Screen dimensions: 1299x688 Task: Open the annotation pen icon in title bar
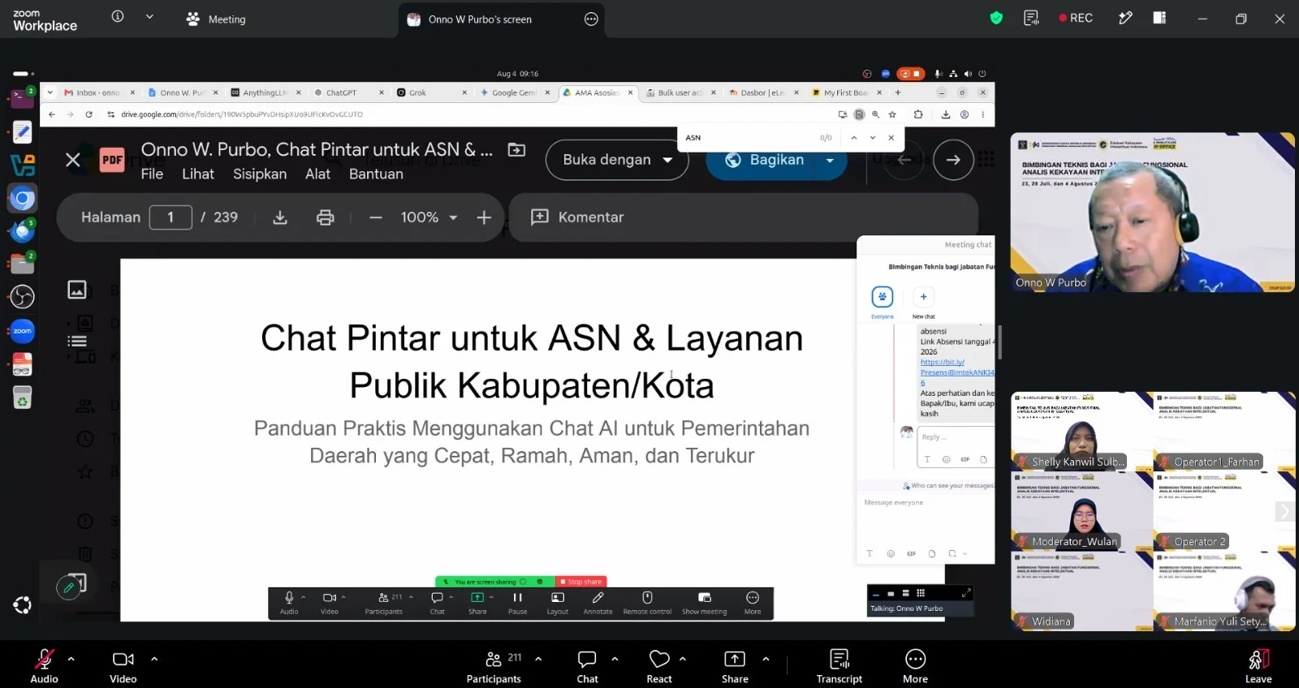pyautogui.click(x=1125, y=18)
